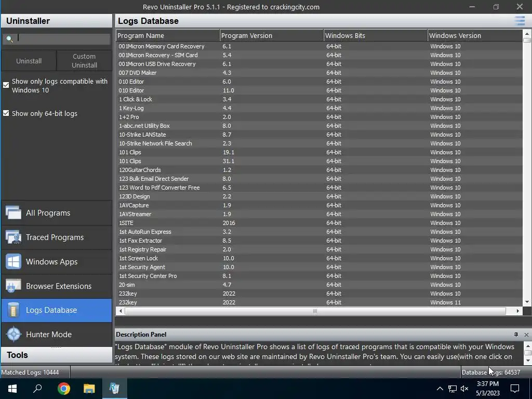The height and width of the screenshot is (399, 532).
Task: Click the muted volume icon in the tray
Action: pyautogui.click(x=464, y=389)
